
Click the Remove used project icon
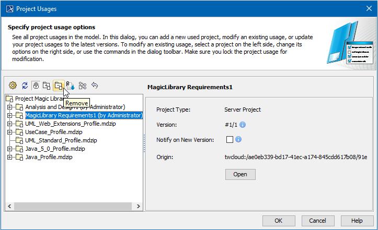tap(58, 86)
